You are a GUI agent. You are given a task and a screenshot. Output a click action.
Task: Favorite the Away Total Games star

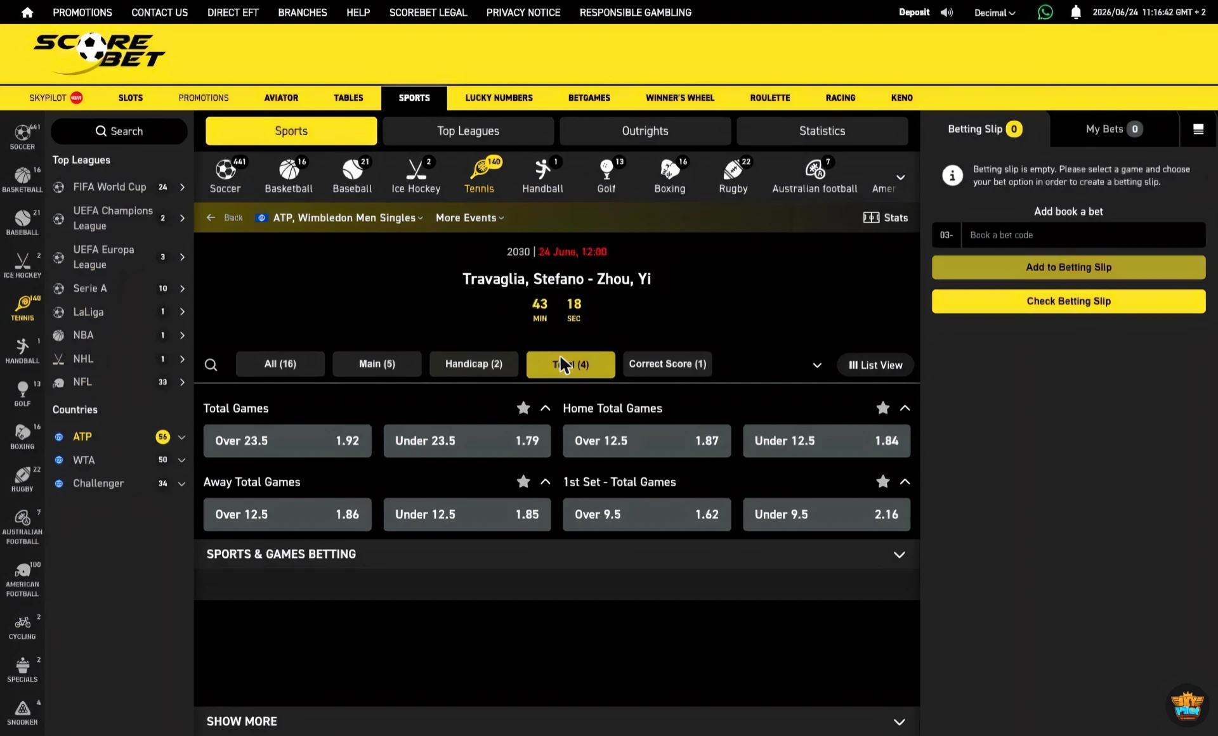click(x=523, y=482)
